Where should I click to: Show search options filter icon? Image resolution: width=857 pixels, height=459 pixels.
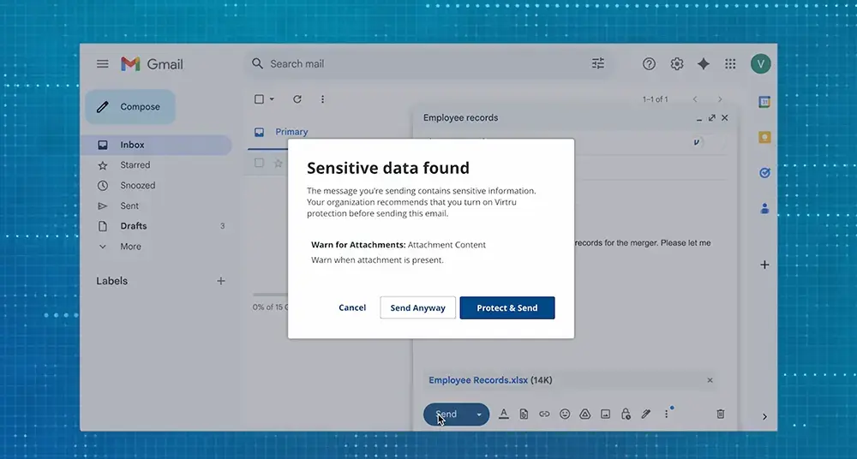click(598, 64)
